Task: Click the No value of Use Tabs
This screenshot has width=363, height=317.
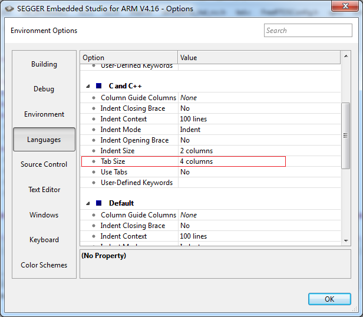Action: (185, 172)
